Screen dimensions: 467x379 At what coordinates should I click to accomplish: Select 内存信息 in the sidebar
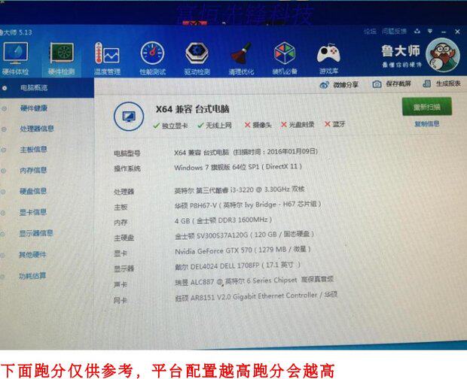point(33,171)
